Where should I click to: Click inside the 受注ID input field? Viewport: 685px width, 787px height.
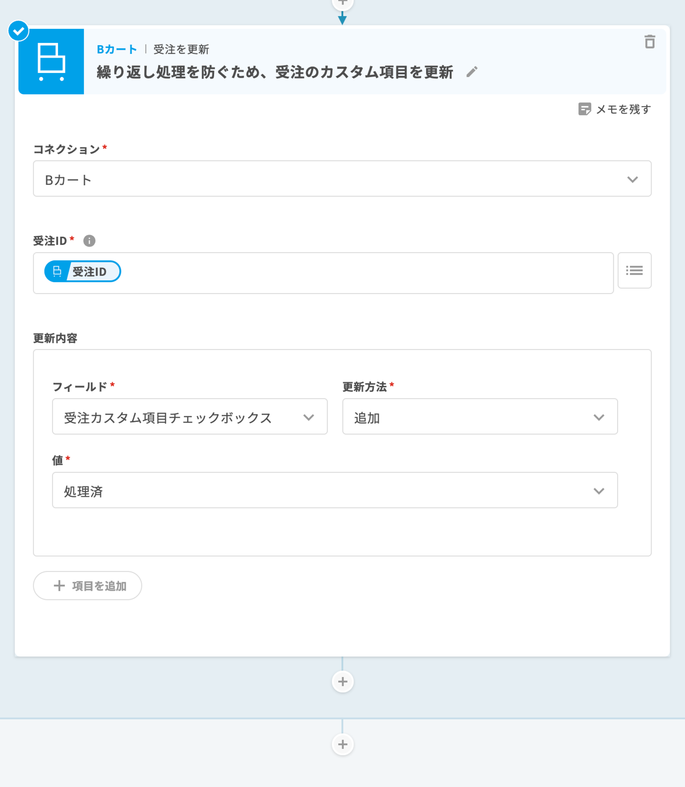[344, 273]
